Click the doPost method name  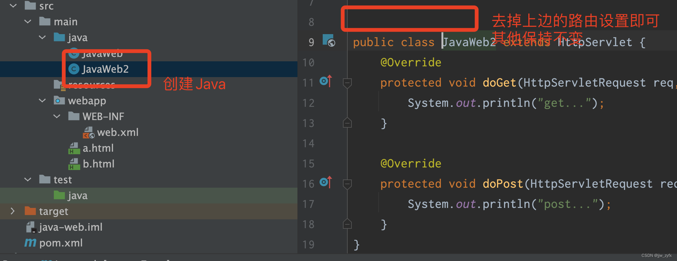coord(503,184)
